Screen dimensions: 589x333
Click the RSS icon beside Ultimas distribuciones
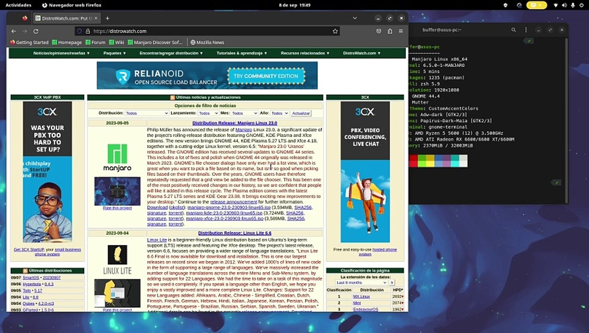25,271
